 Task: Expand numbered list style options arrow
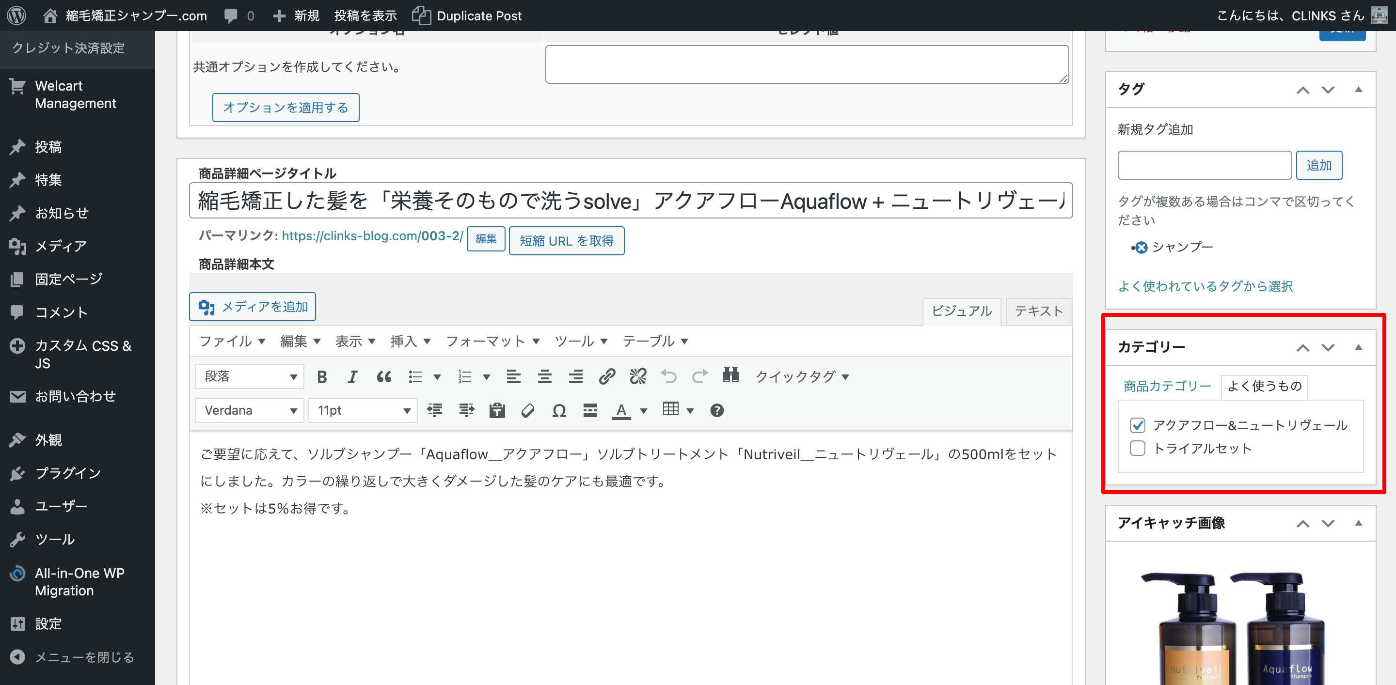click(486, 377)
